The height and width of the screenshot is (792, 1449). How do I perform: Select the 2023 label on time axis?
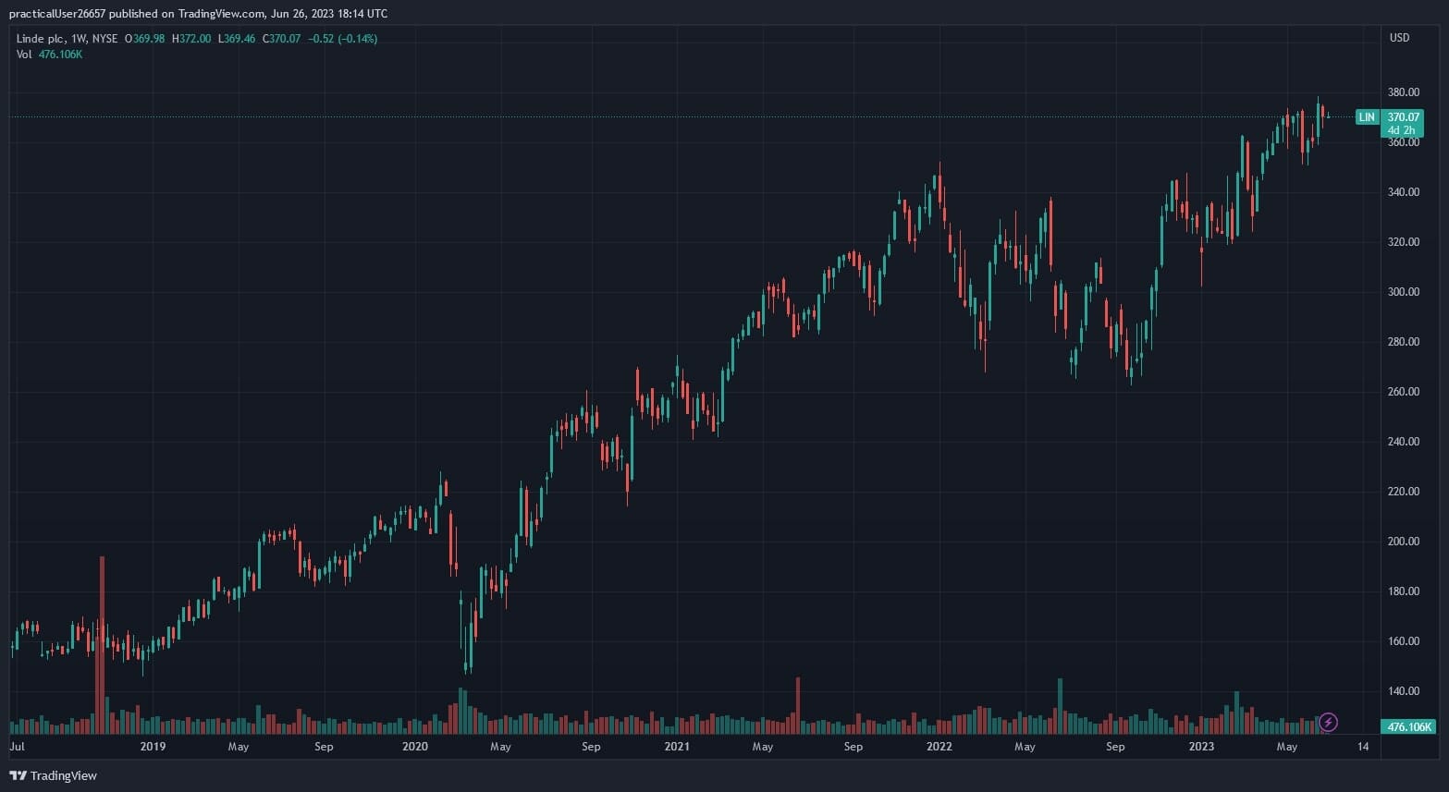1201,747
